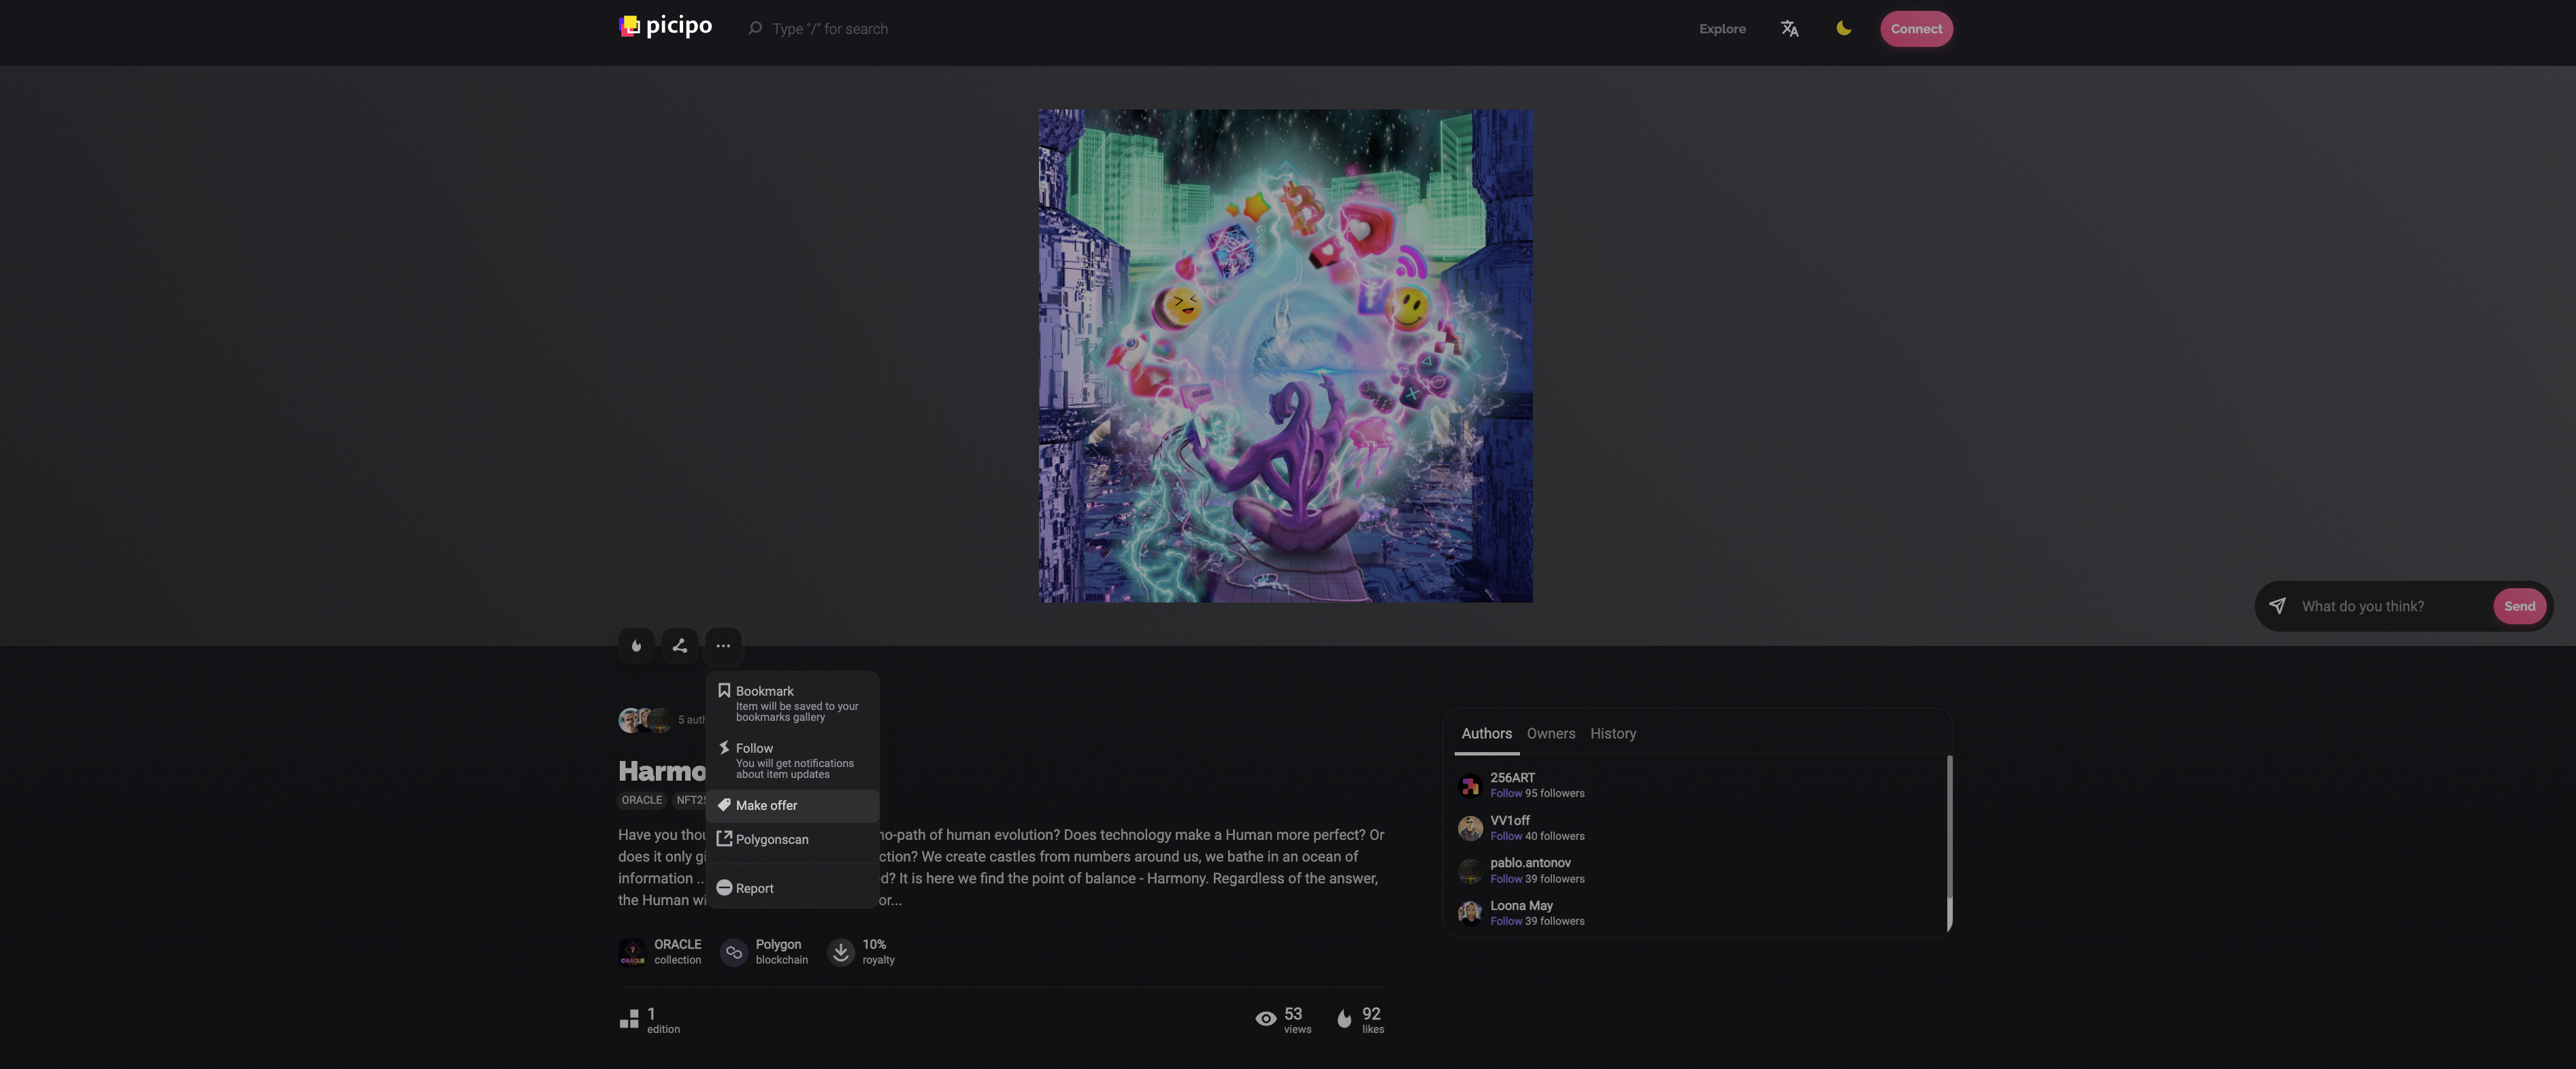This screenshot has width=2576, height=1069.
Task: Click the 1 edition count
Action: click(x=662, y=1020)
